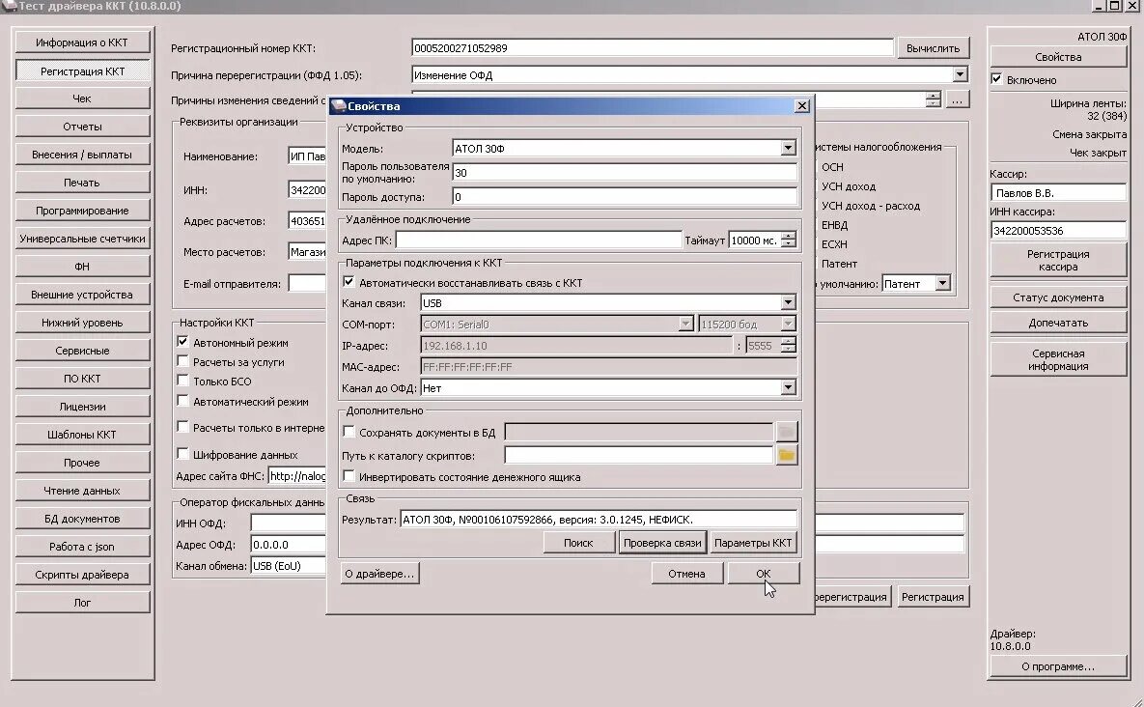Open Внешние устройства section
Image resolution: width=1144 pixels, height=707 pixels.
click(x=82, y=294)
